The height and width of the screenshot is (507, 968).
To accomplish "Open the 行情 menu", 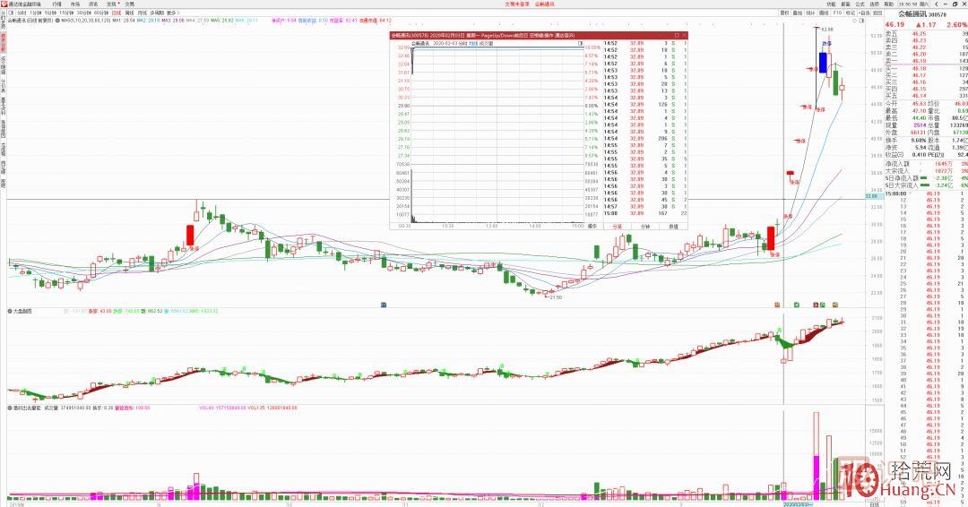I will [56, 4].
